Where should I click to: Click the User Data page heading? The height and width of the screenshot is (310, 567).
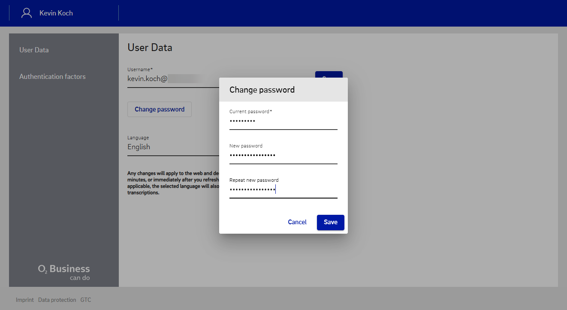[150, 48]
